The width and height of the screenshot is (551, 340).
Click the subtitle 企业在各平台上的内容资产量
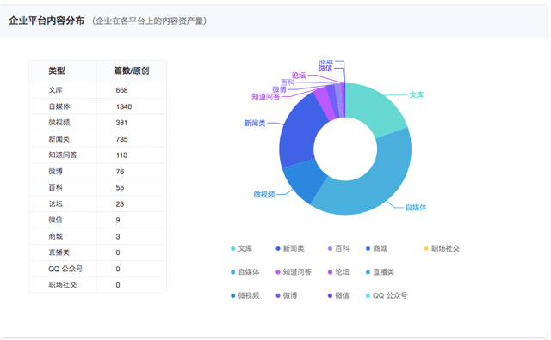pyautogui.click(x=149, y=21)
